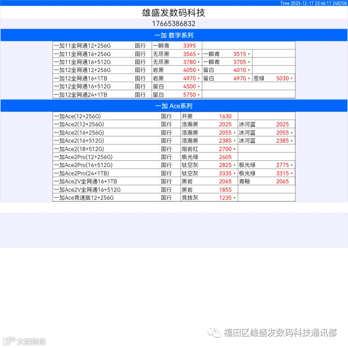
Task: Click price 3515 for 一瞬青
Action: pyautogui.click(x=240, y=54)
